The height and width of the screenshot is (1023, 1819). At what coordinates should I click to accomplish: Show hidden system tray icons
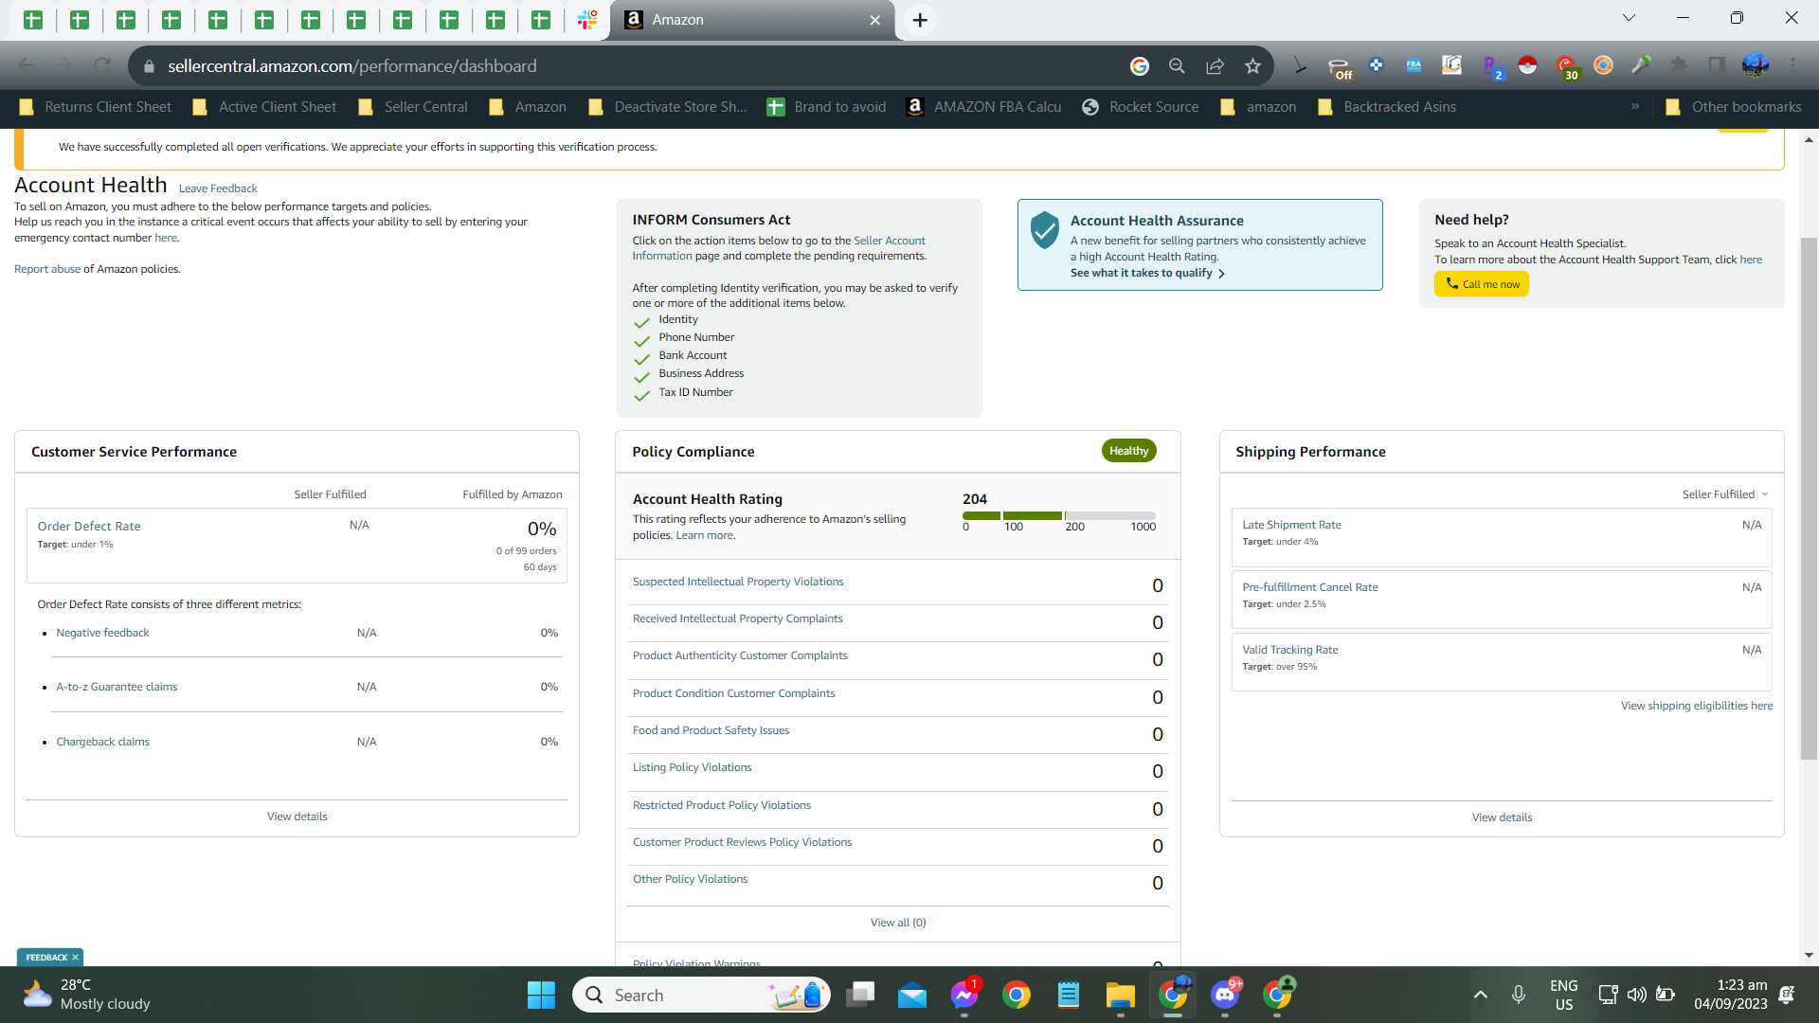click(1481, 995)
